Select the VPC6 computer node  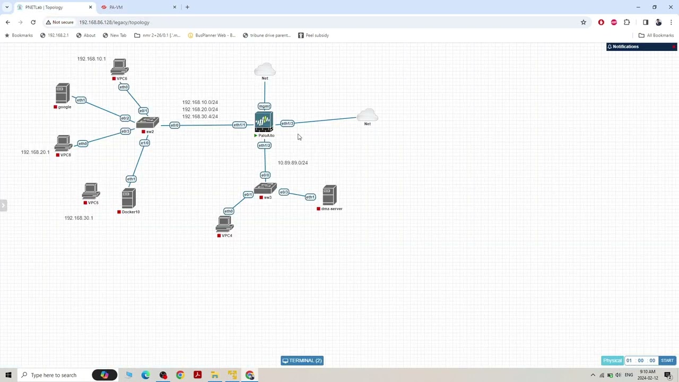coord(120,67)
